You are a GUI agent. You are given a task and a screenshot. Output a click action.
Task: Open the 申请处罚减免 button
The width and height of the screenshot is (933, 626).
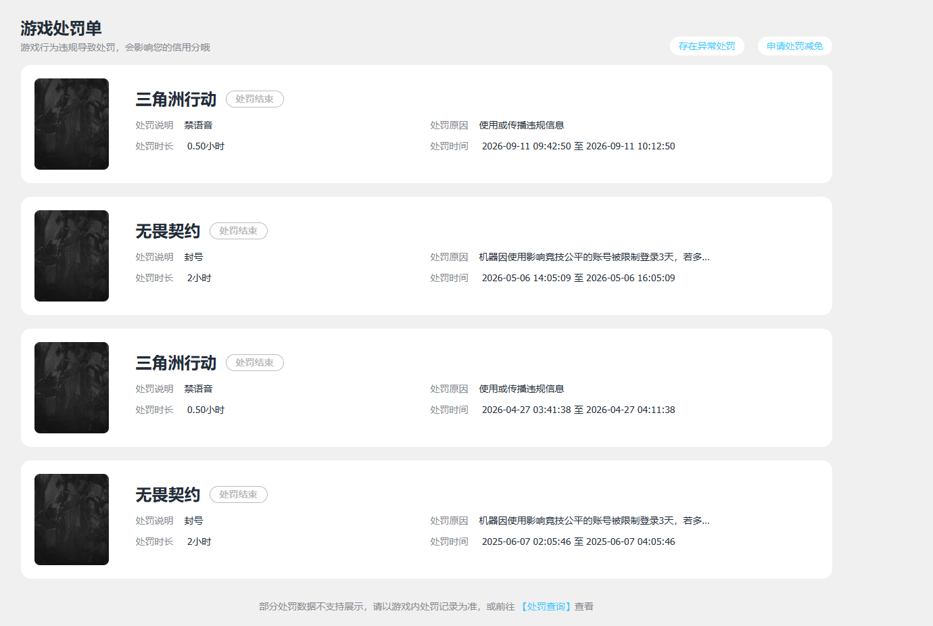pyautogui.click(x=794, y=46)
